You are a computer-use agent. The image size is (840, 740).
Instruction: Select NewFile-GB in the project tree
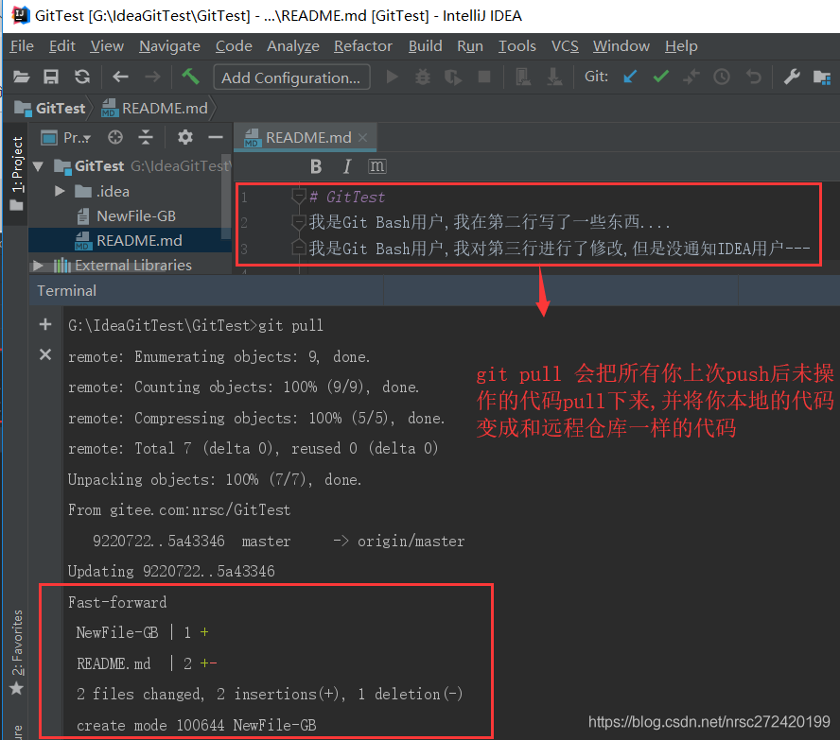135,215
